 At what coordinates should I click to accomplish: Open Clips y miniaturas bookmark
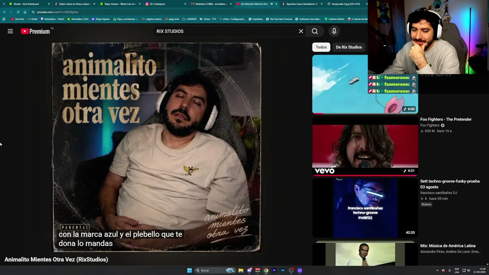[x=126, y=19]
